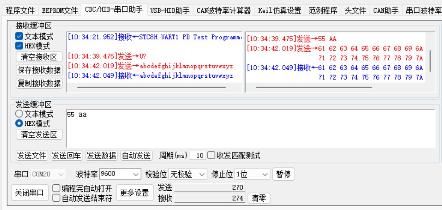Select the CDC/HID-串口助手 tab
This screenshot has width=442, height=210.
tap(114, 10)
